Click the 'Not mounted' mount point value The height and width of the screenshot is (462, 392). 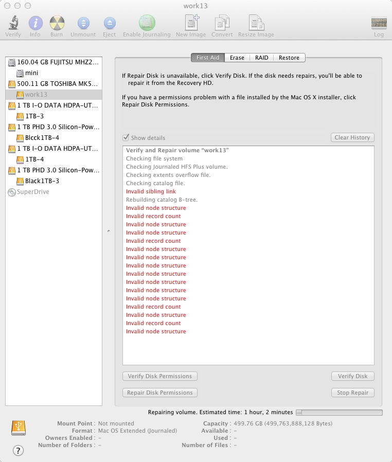[116, 423]
